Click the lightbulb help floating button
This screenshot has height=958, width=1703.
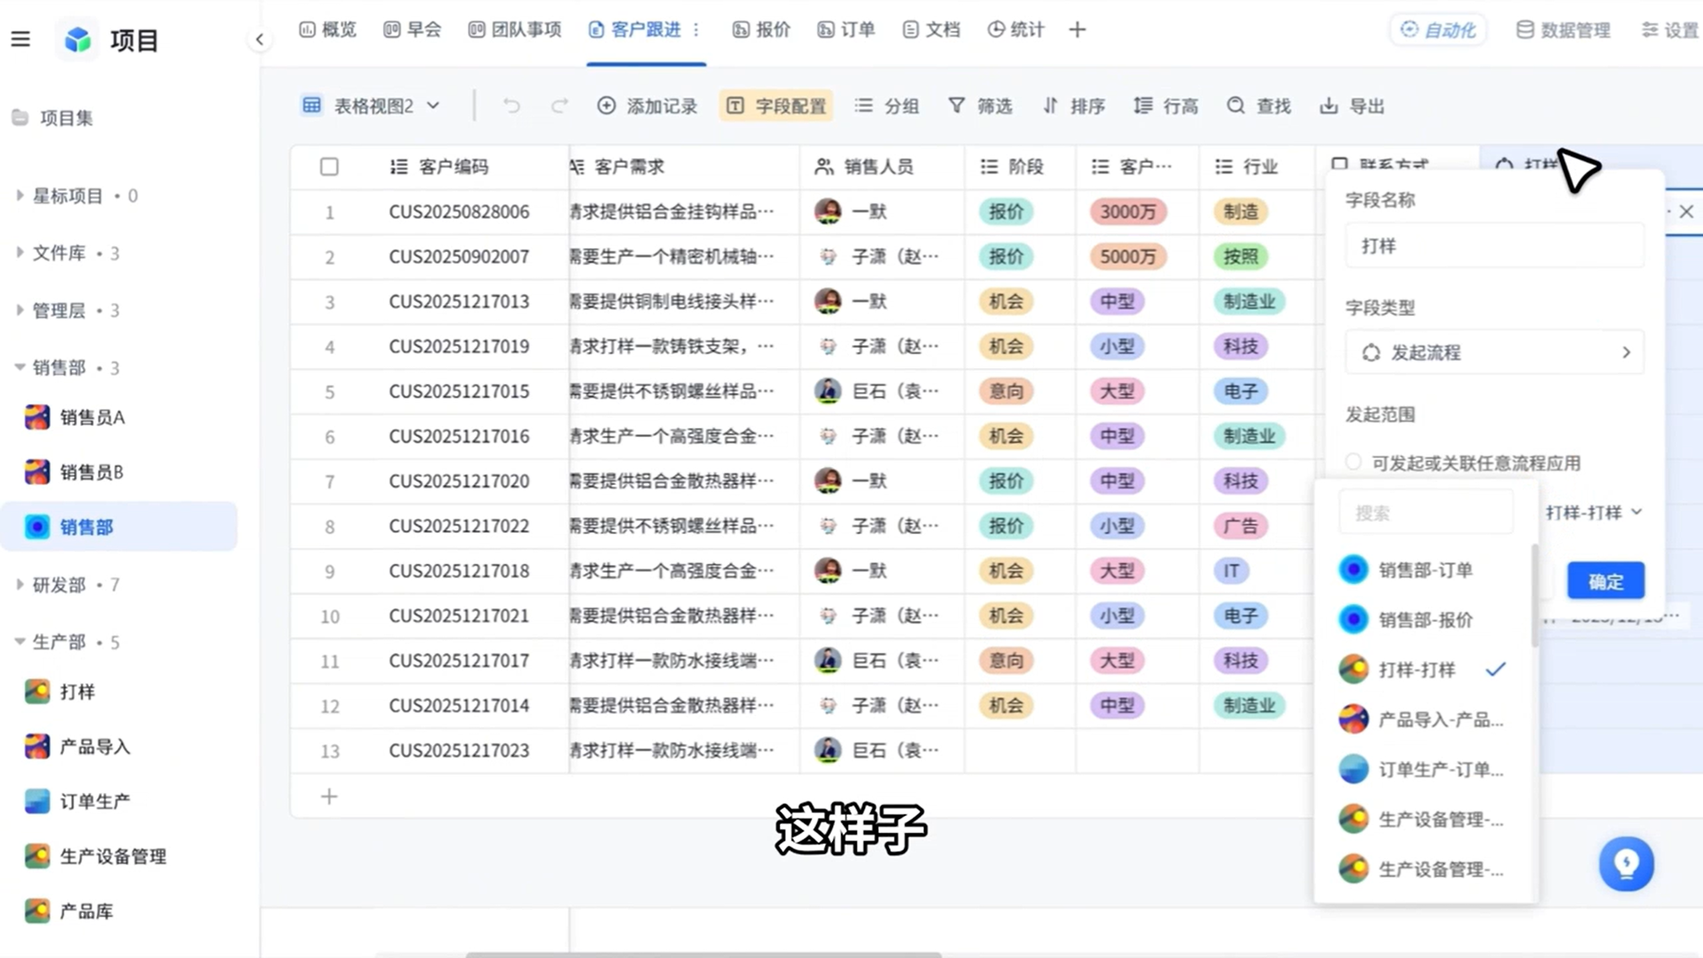[1626, 864]
